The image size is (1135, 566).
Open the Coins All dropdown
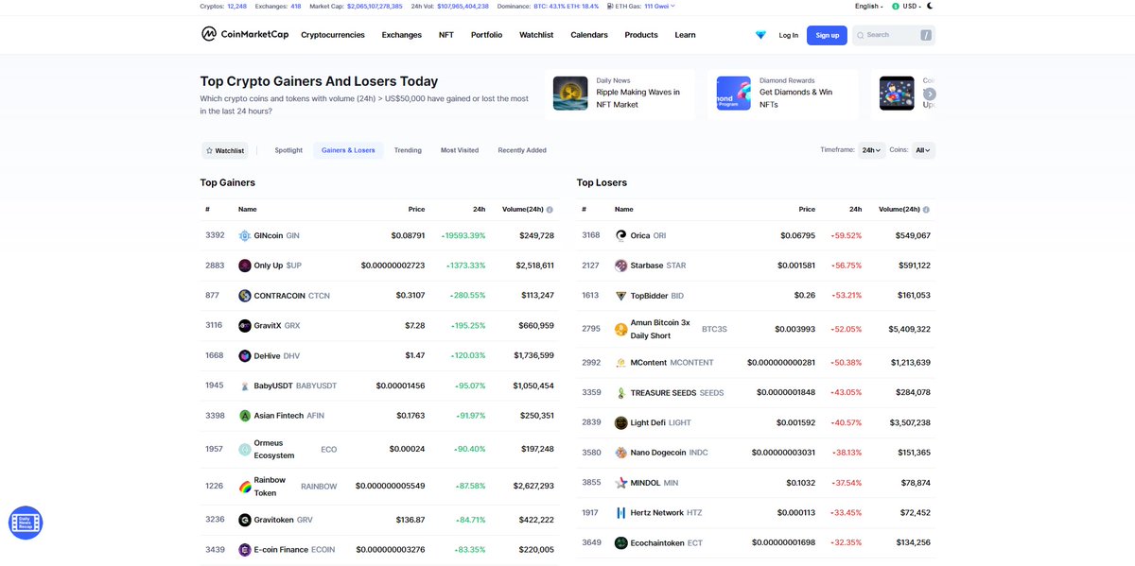click(924, 150)
